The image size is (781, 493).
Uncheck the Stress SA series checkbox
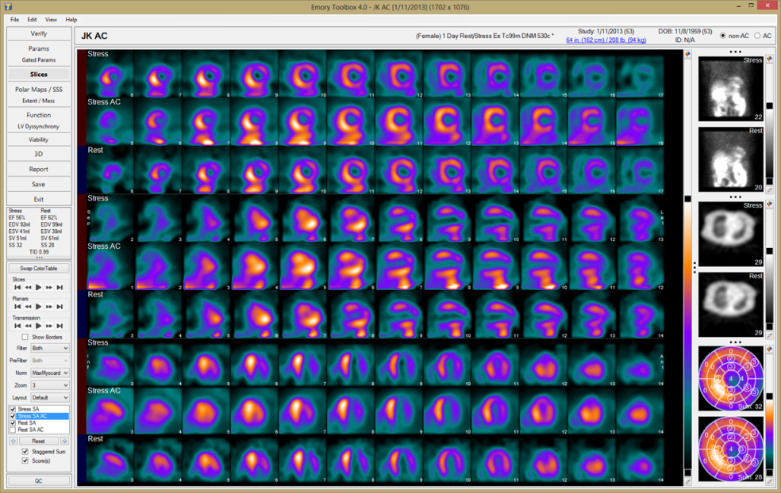pos(13,409)
